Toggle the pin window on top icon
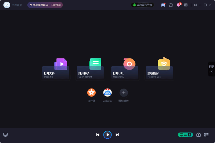215x143 pixels. [195, 5]
